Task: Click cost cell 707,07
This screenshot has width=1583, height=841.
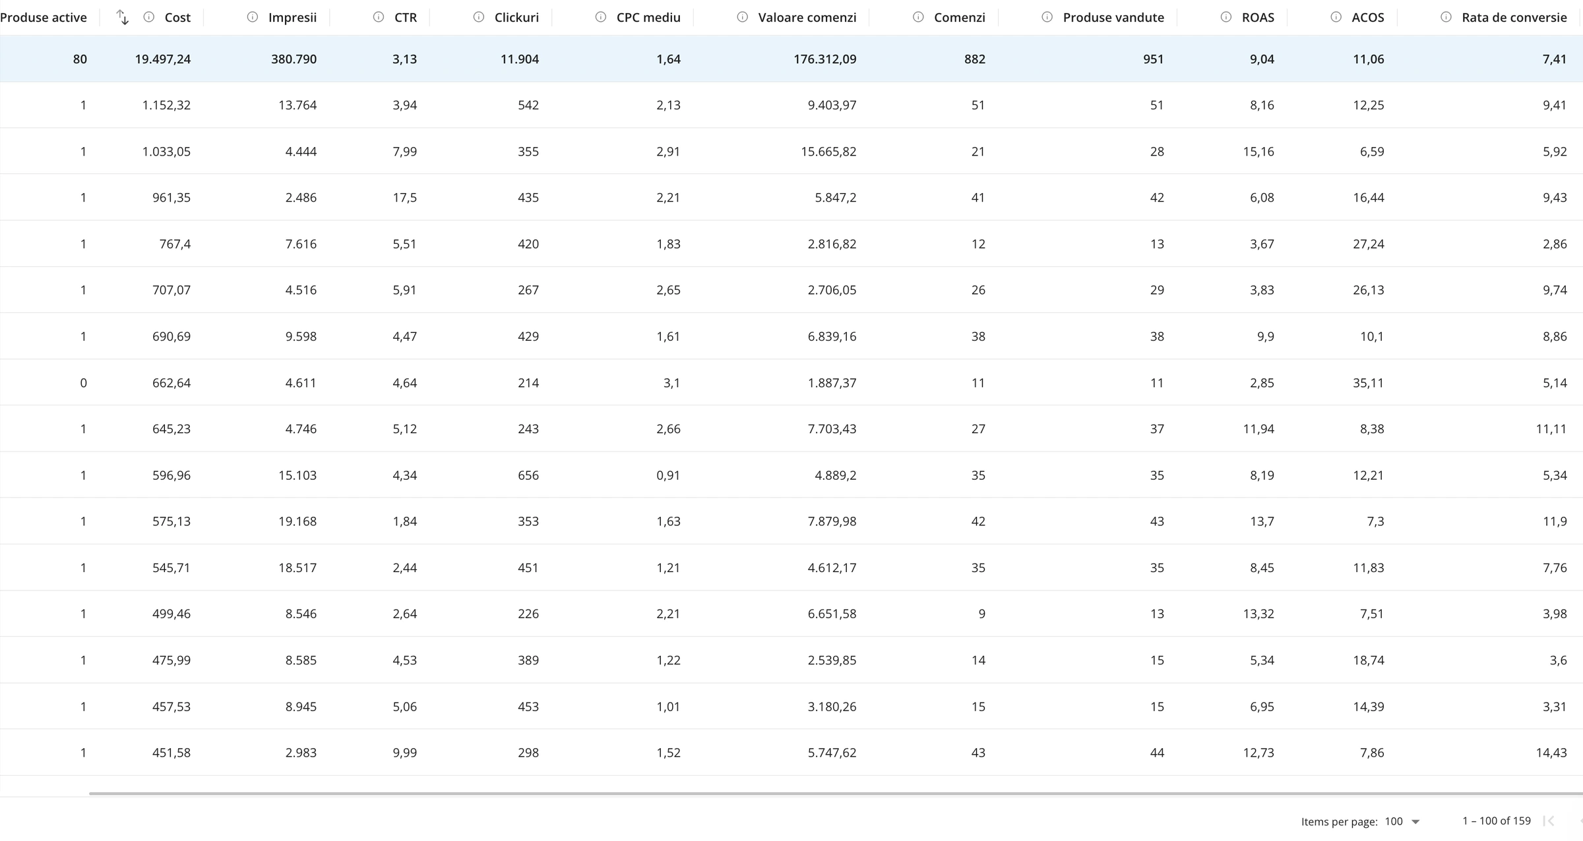Action: (171, 290)
